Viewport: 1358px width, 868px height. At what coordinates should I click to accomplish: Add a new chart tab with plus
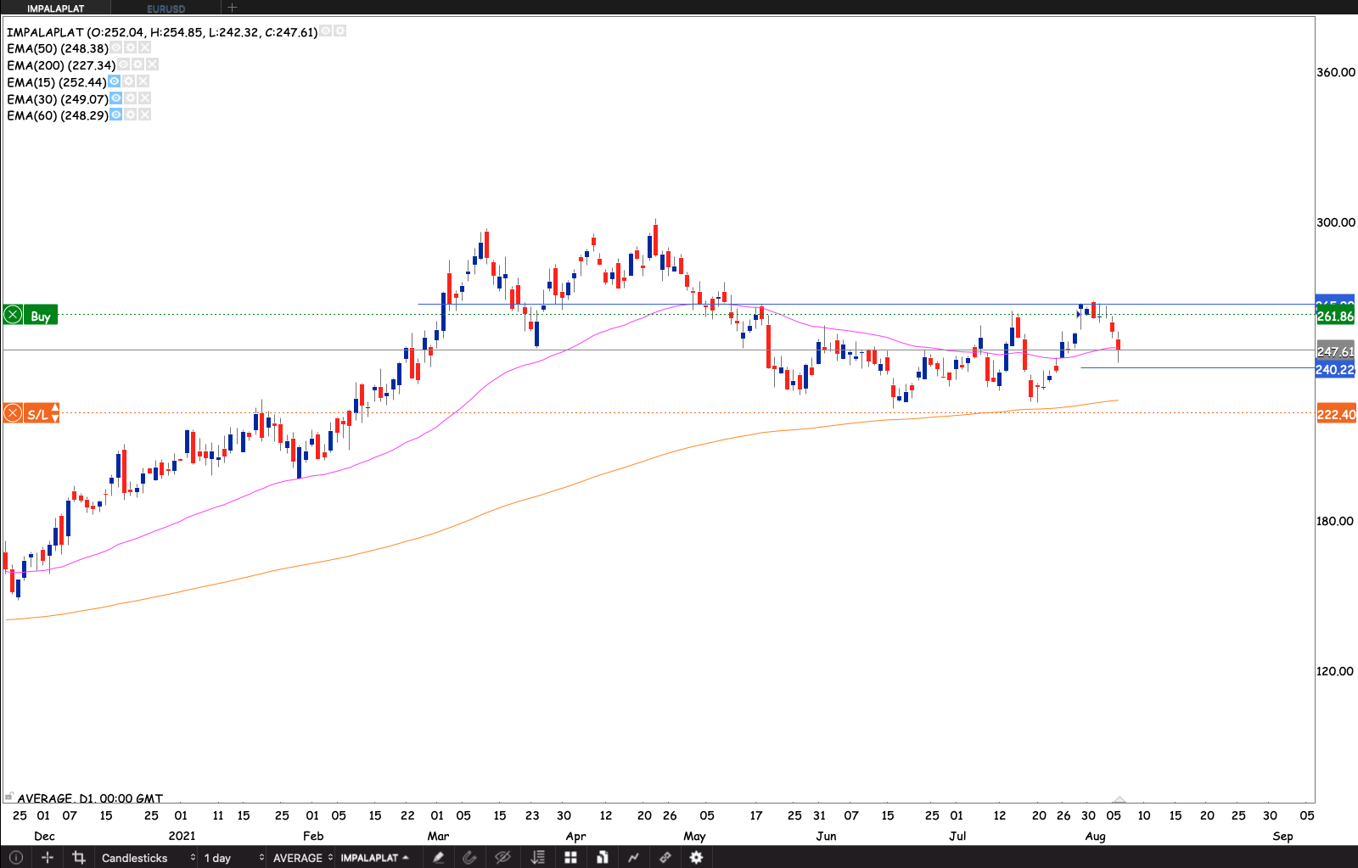[233, 8]
